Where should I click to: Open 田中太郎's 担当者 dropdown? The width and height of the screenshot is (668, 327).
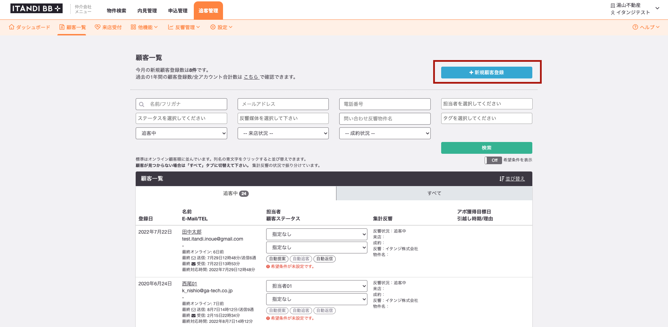tap(317, 234)
